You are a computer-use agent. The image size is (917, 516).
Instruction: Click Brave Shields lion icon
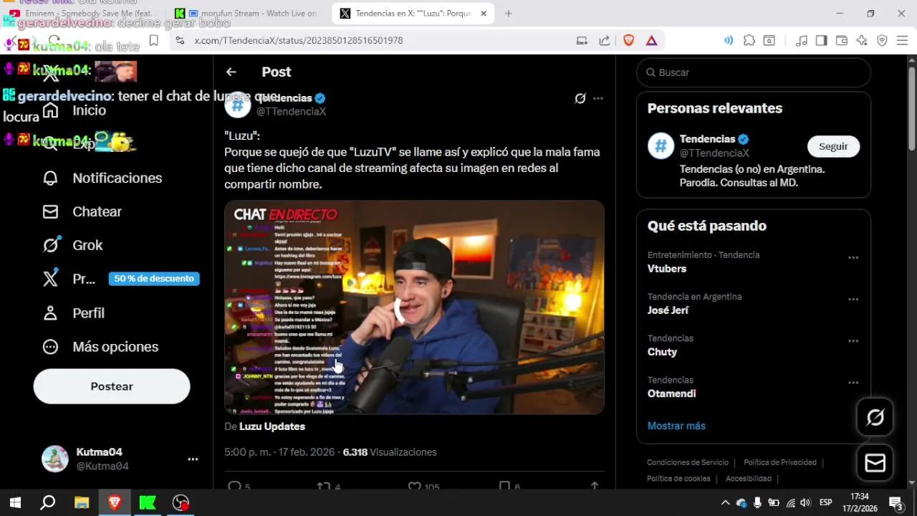click(x=628, y=41)
